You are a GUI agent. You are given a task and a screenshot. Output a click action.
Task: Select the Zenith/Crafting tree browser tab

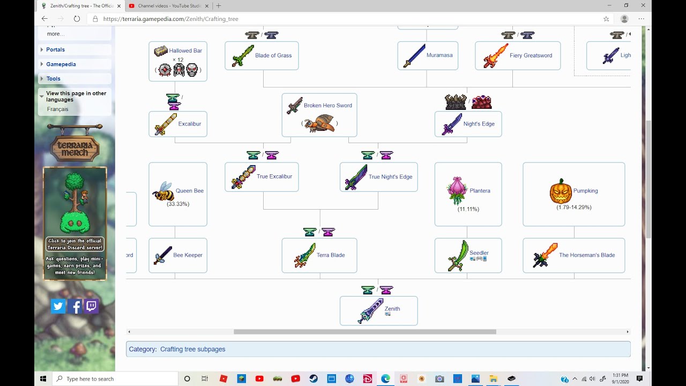pos(80,6)
